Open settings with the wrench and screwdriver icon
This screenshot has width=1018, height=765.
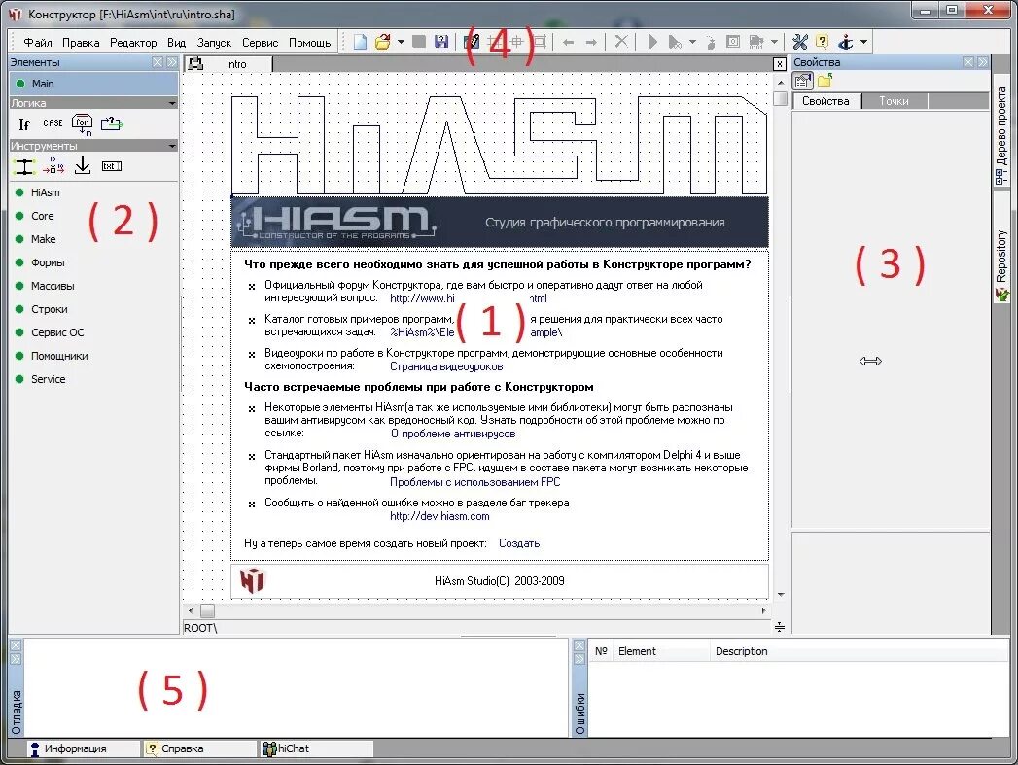click(x=800, y=42)
